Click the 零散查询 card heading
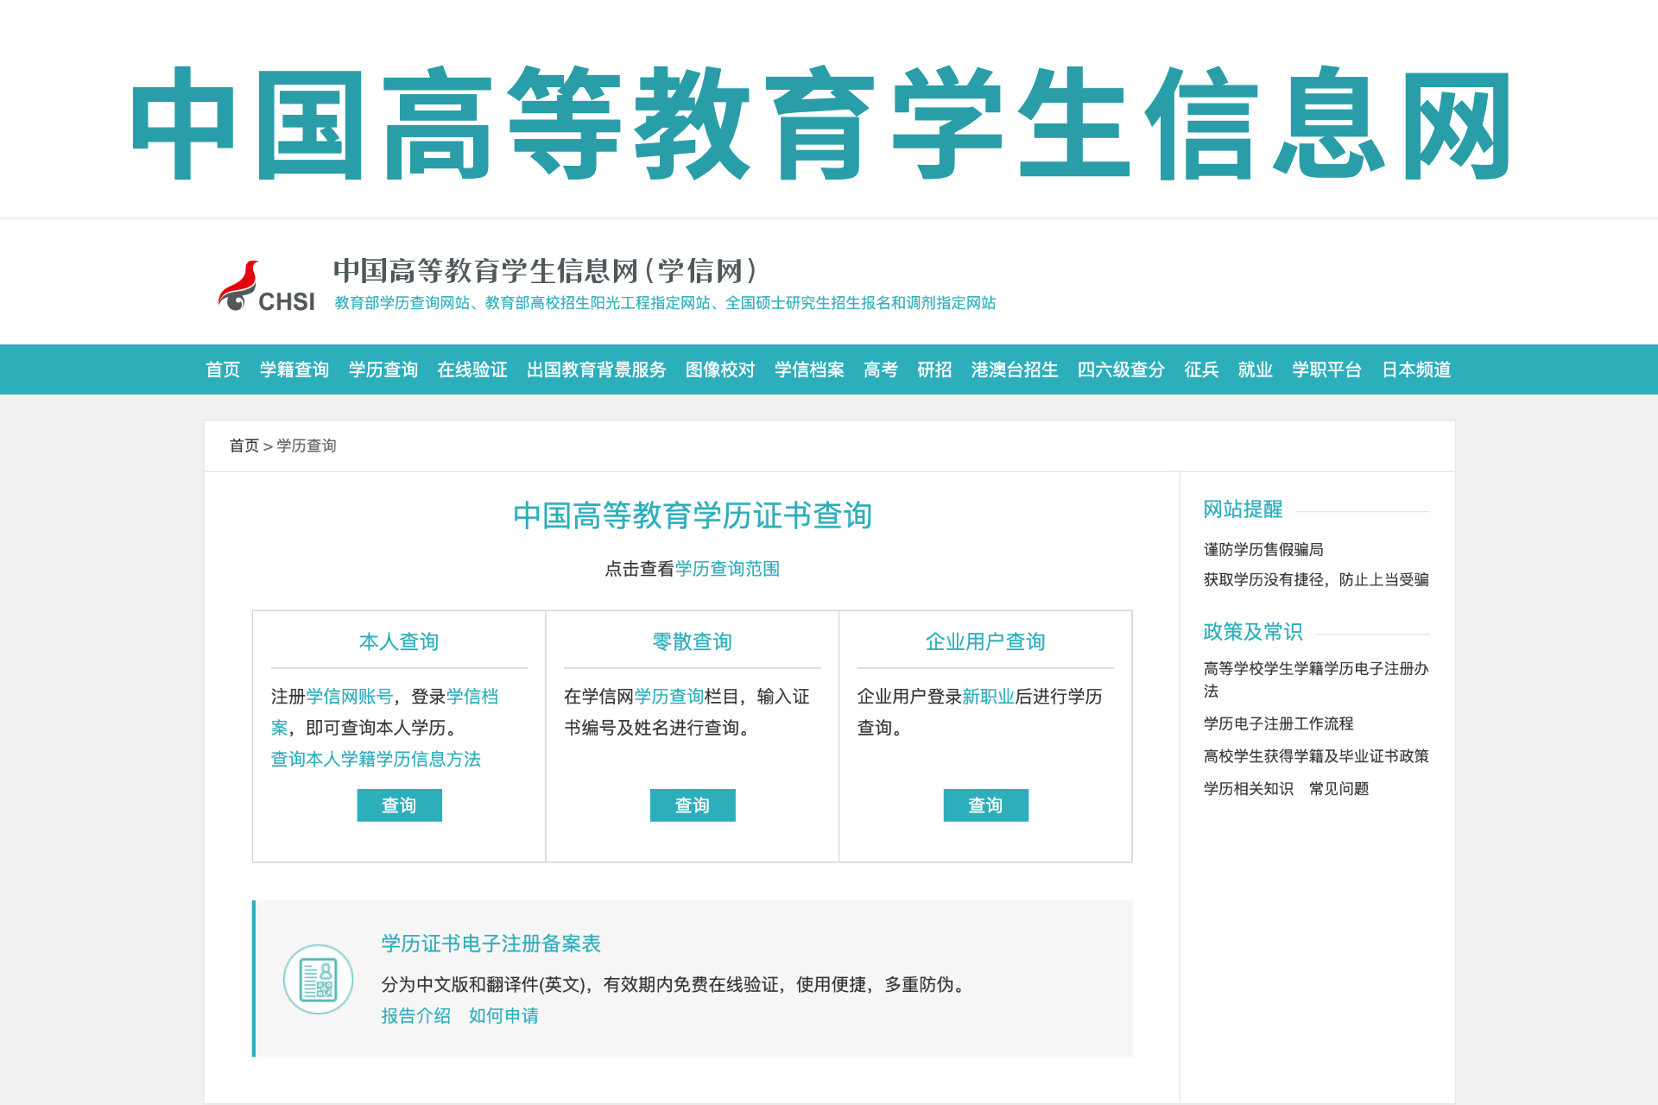Viewport: 1658px width, 1105px height. coord(693,641)
